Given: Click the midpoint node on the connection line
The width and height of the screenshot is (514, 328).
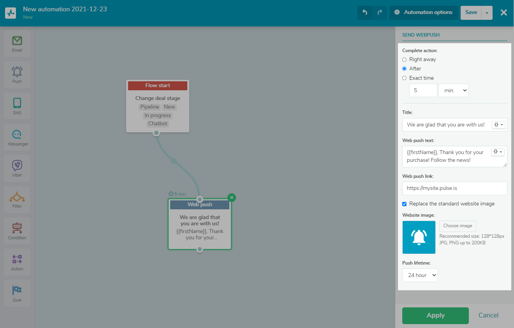Looking at the screenshot, I should (174, 161).
